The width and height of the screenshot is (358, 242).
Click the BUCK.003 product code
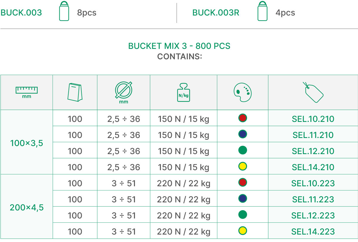21,13
